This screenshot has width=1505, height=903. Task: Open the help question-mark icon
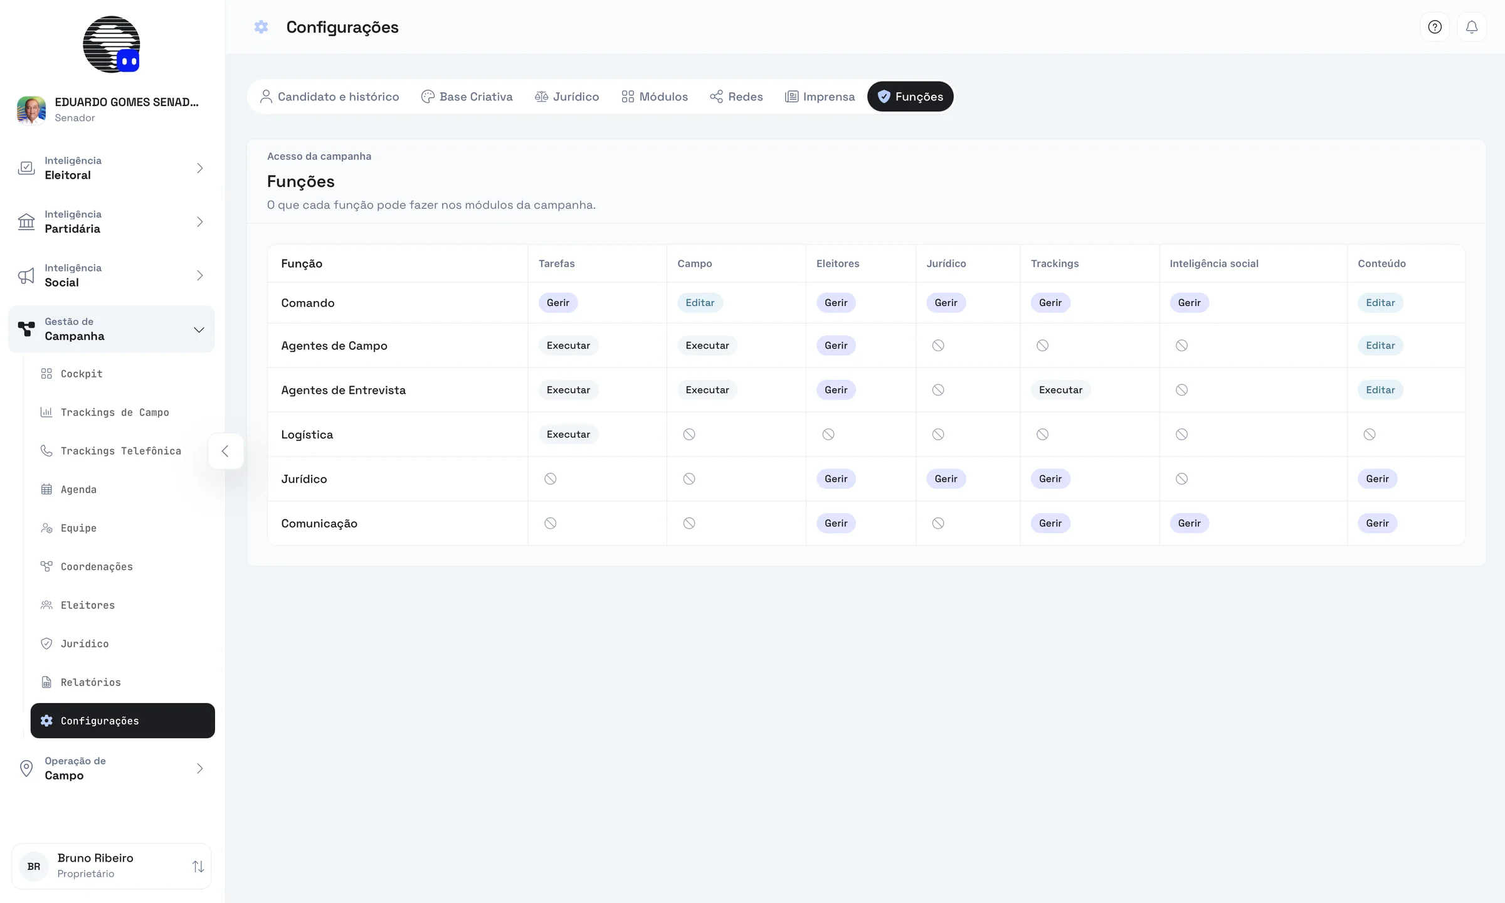pyautogui.click(x=1434, y=27)
